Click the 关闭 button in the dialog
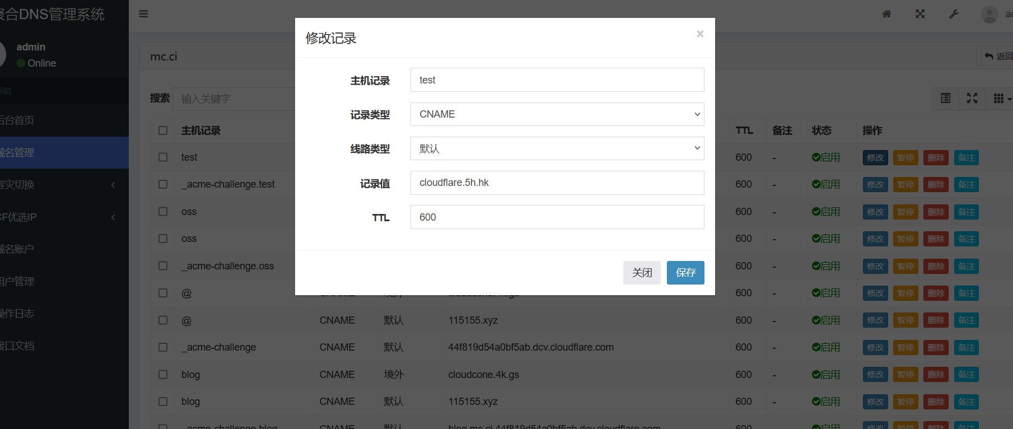The width and height of the screenshot is (1013, 429). pyautogui.click(x=642, y=273)
